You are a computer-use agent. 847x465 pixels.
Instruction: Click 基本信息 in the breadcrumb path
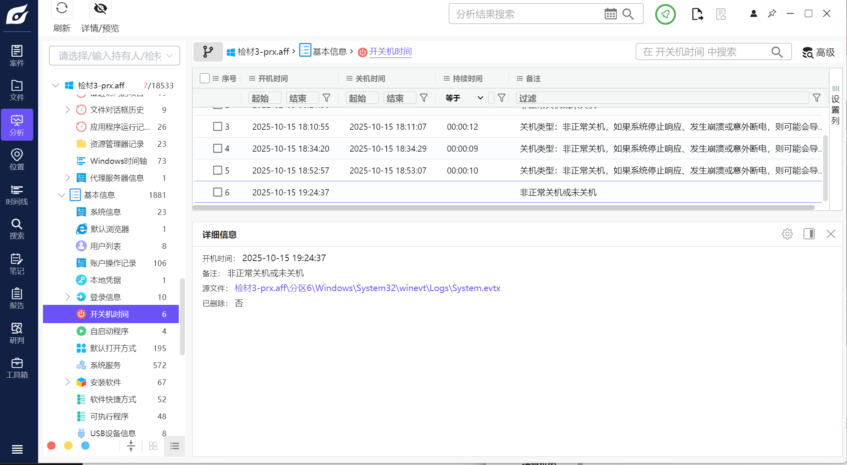coord(329,52)
